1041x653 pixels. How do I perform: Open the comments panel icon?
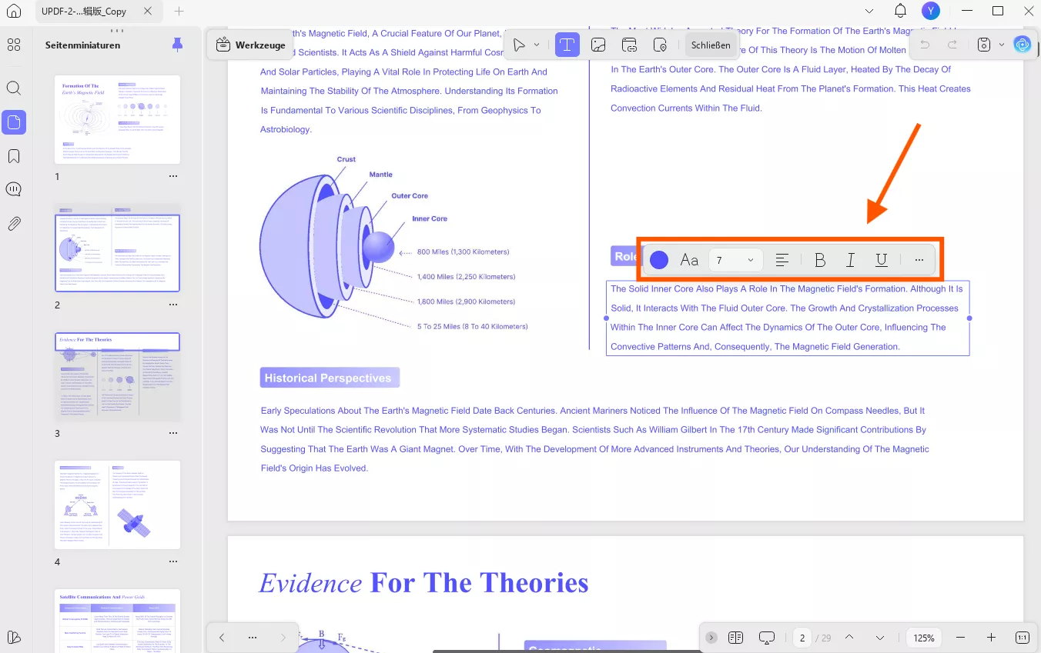tap(14, 190)
